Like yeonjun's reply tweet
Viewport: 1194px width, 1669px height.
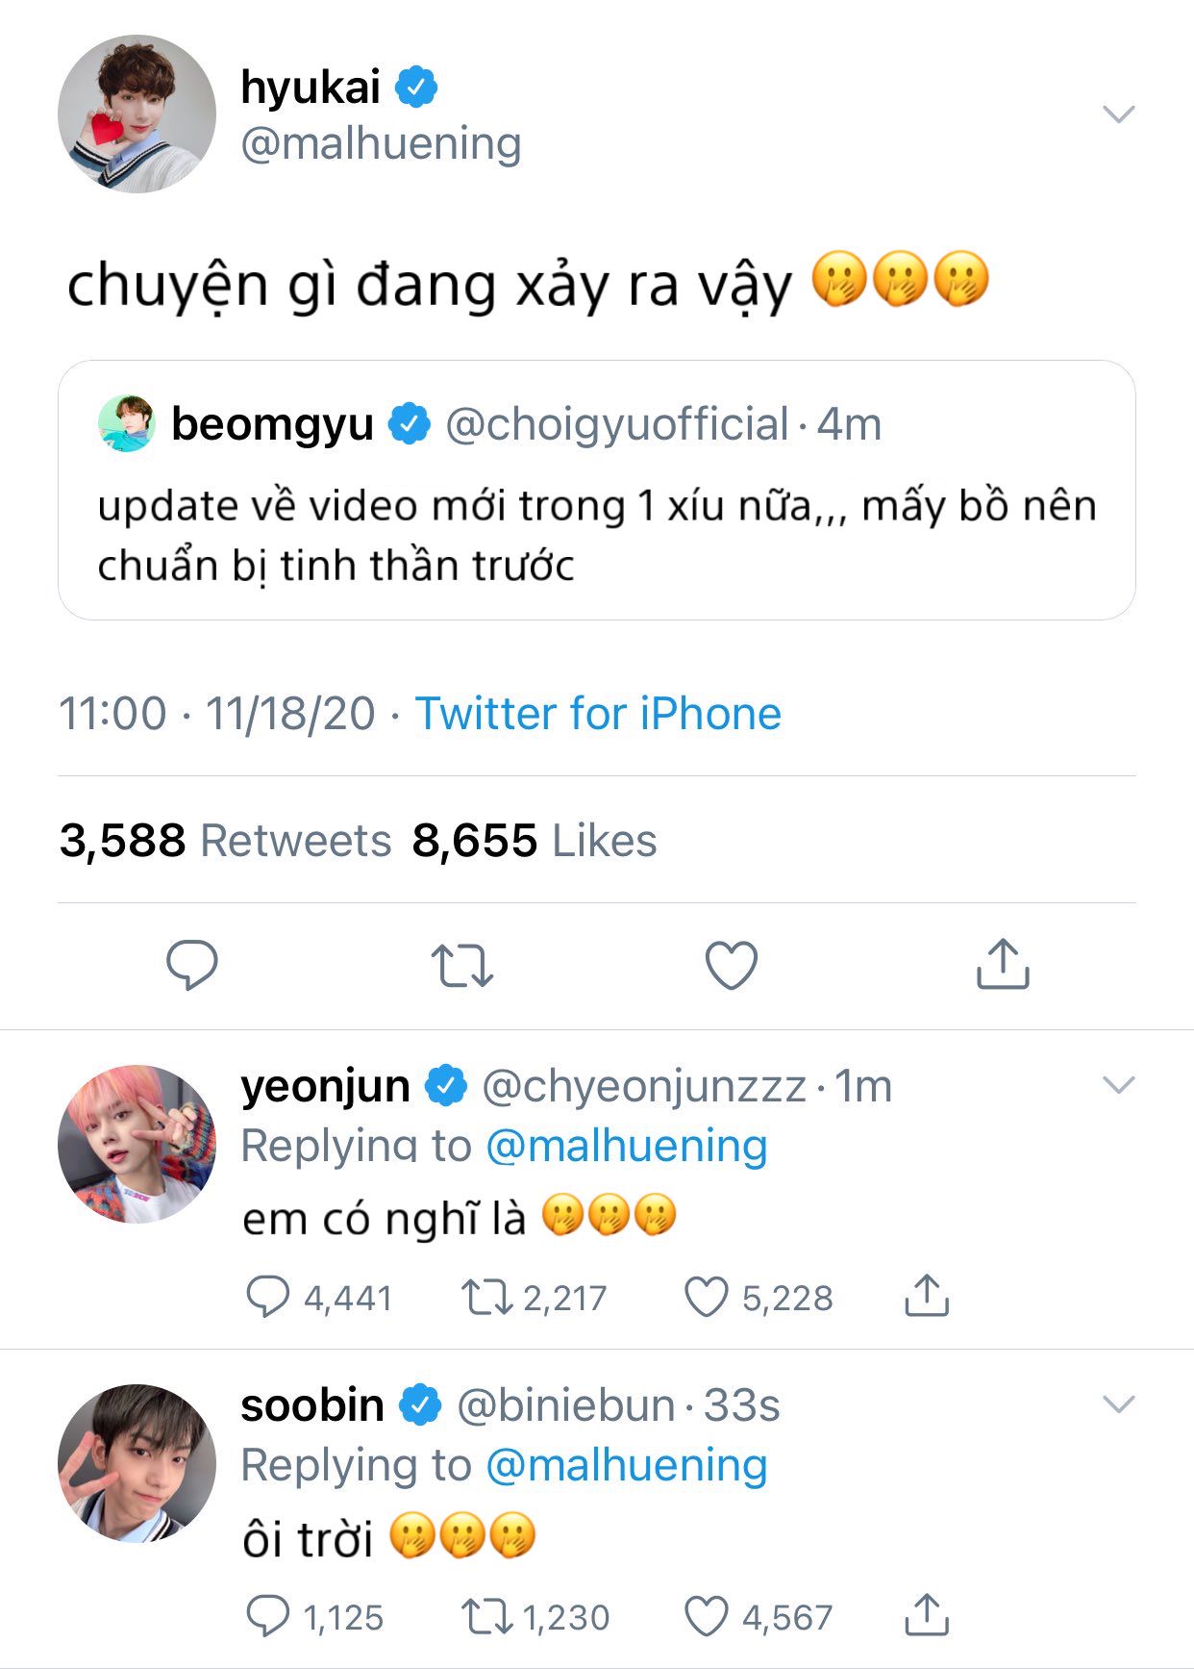tap(706, 1297)
